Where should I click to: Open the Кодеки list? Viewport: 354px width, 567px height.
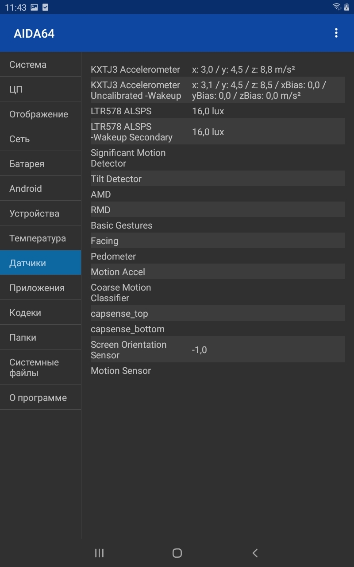click(x=40, y=313)
